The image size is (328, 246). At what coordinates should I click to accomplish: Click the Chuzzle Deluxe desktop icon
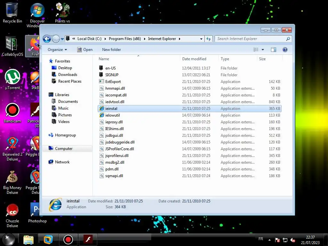pos(12,216)
